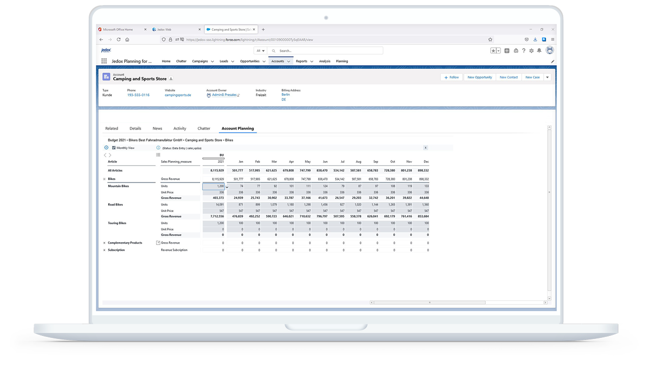Open the favorites list dropdown arrow
653x367 pixels.
click(498, 50)
